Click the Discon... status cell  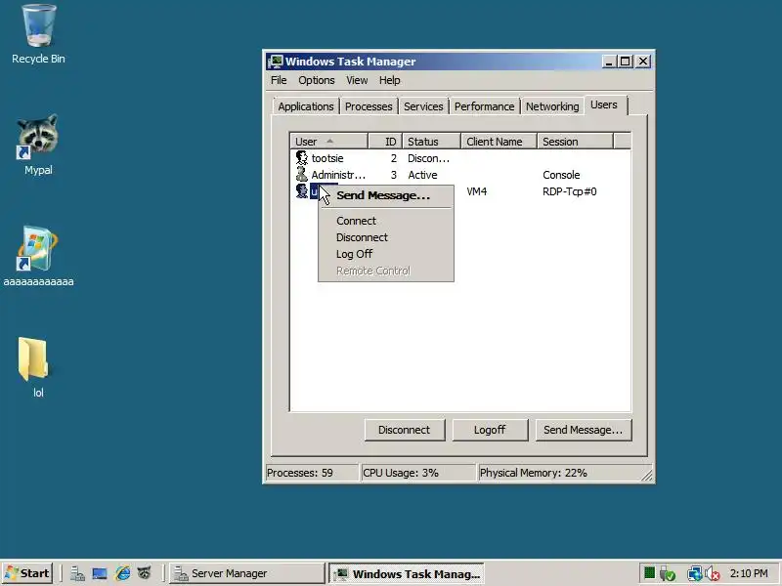(x=428, y=158)
